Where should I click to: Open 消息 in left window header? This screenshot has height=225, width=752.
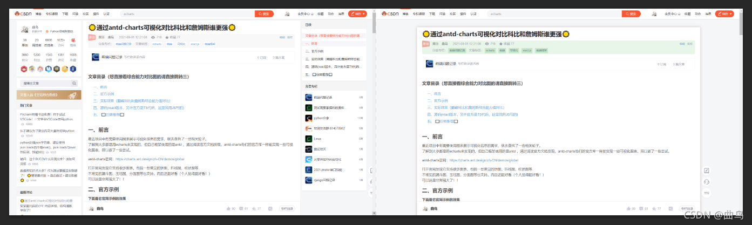tap(341, 13)
